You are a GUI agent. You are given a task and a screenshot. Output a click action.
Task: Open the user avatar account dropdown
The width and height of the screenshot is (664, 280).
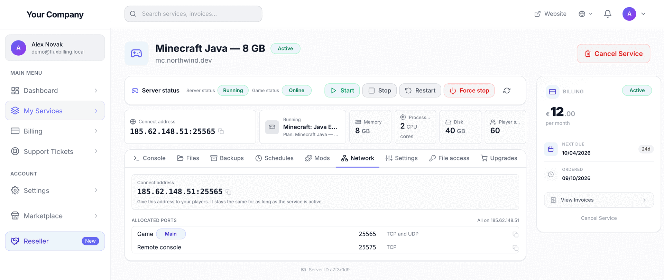[634, 14]
